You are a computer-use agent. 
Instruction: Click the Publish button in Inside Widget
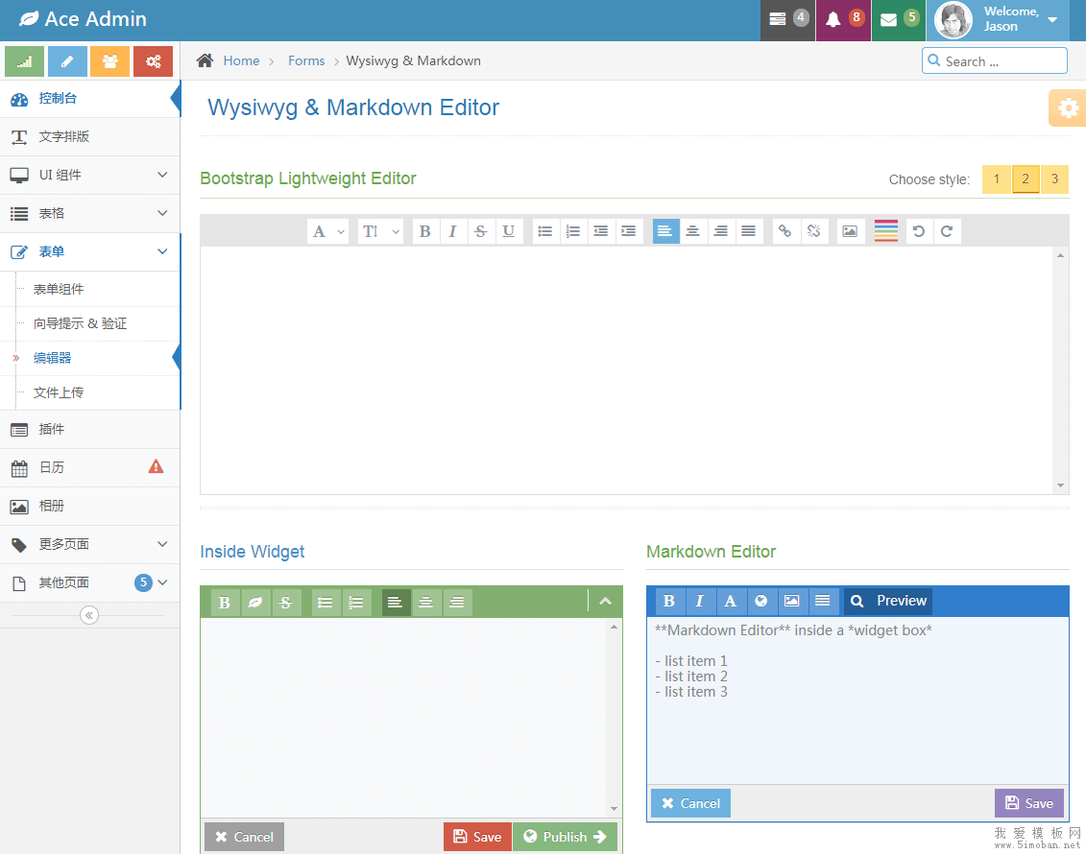pyautogui.click(x=565, y=837)
